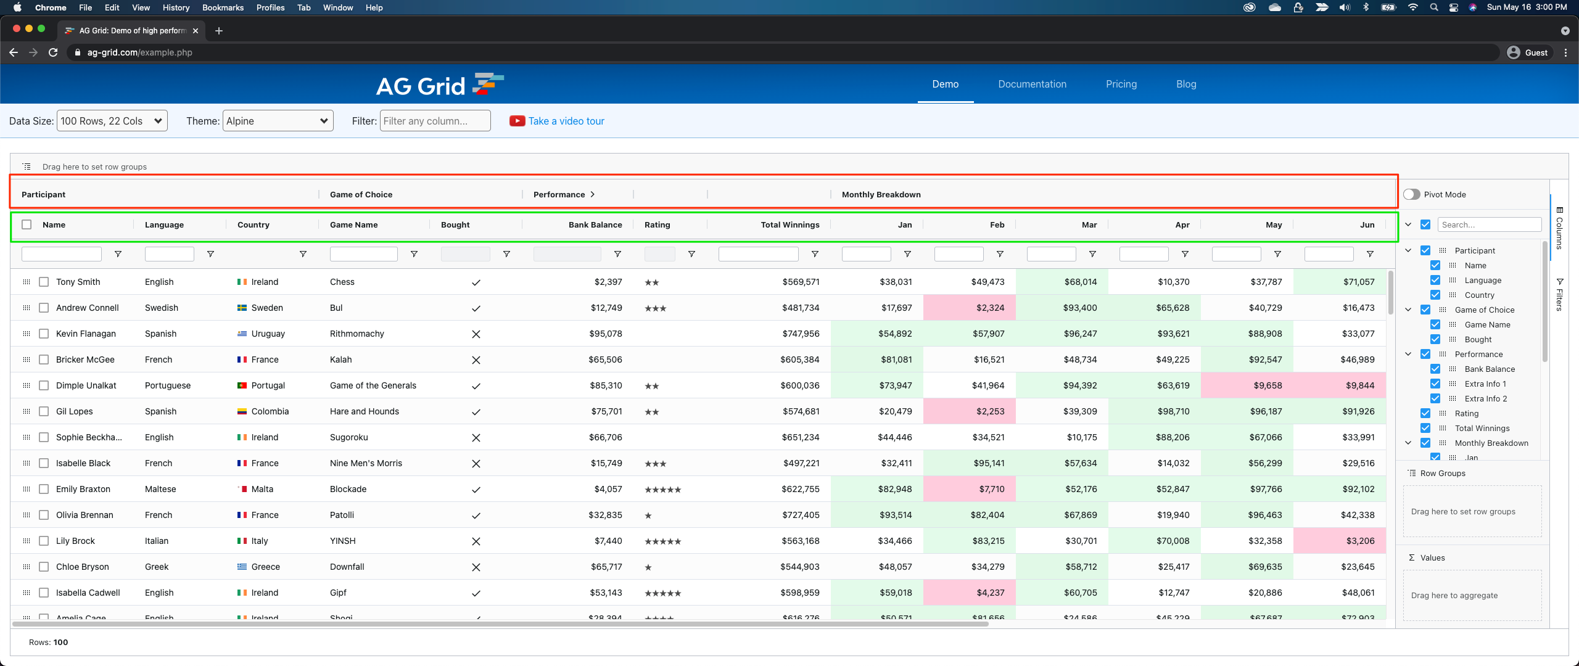This screenshot has height=666, width=1579.
Task: Open the Rating column filter icon
Action: click(691, 254)
